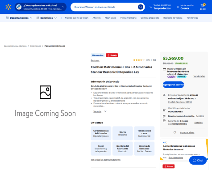Screen dimensions: 212x170
Task: Change delivery location Ciudad Apodaca, 66636
Action: pyautogui.click(x=180, y=102)
